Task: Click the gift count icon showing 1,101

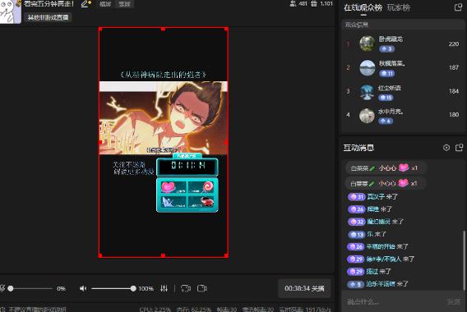Action: [x=314, y=3]
